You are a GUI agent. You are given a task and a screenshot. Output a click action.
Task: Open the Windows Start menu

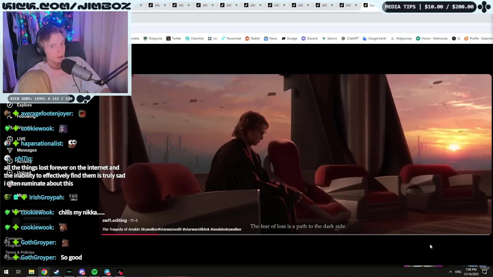(6, 272)
